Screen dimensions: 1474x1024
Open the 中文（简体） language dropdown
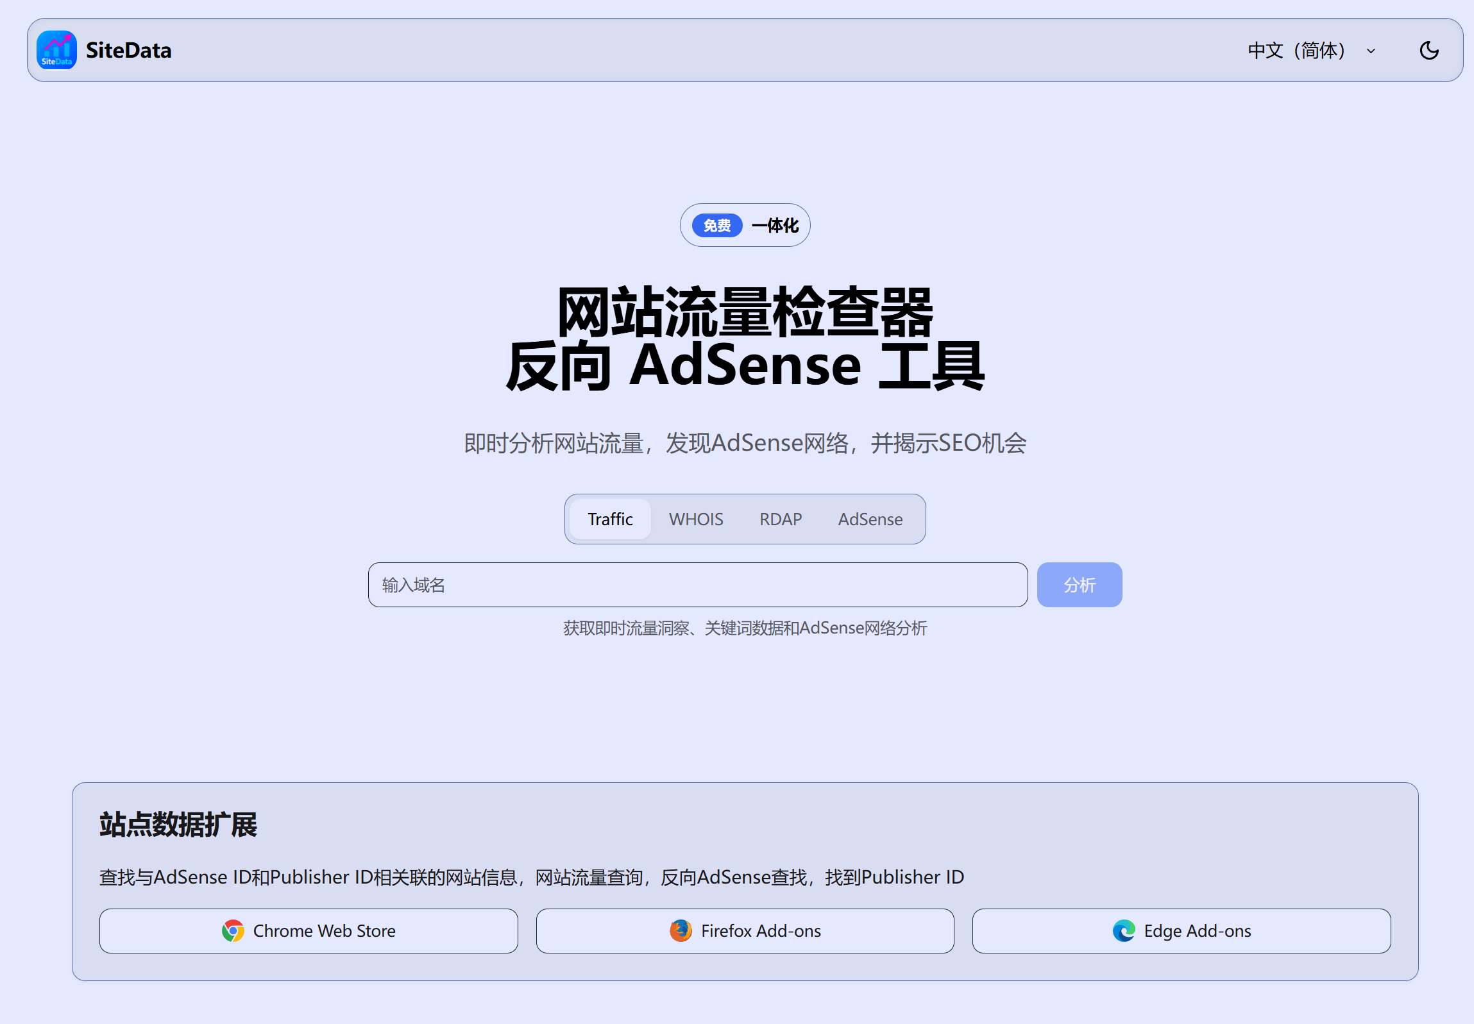click(x=1296, y=50)
